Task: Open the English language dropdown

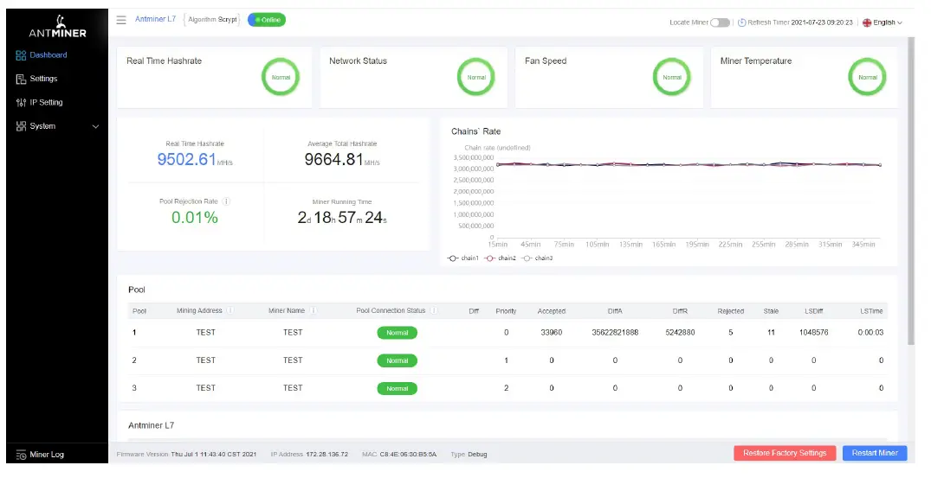Action: 883,22
